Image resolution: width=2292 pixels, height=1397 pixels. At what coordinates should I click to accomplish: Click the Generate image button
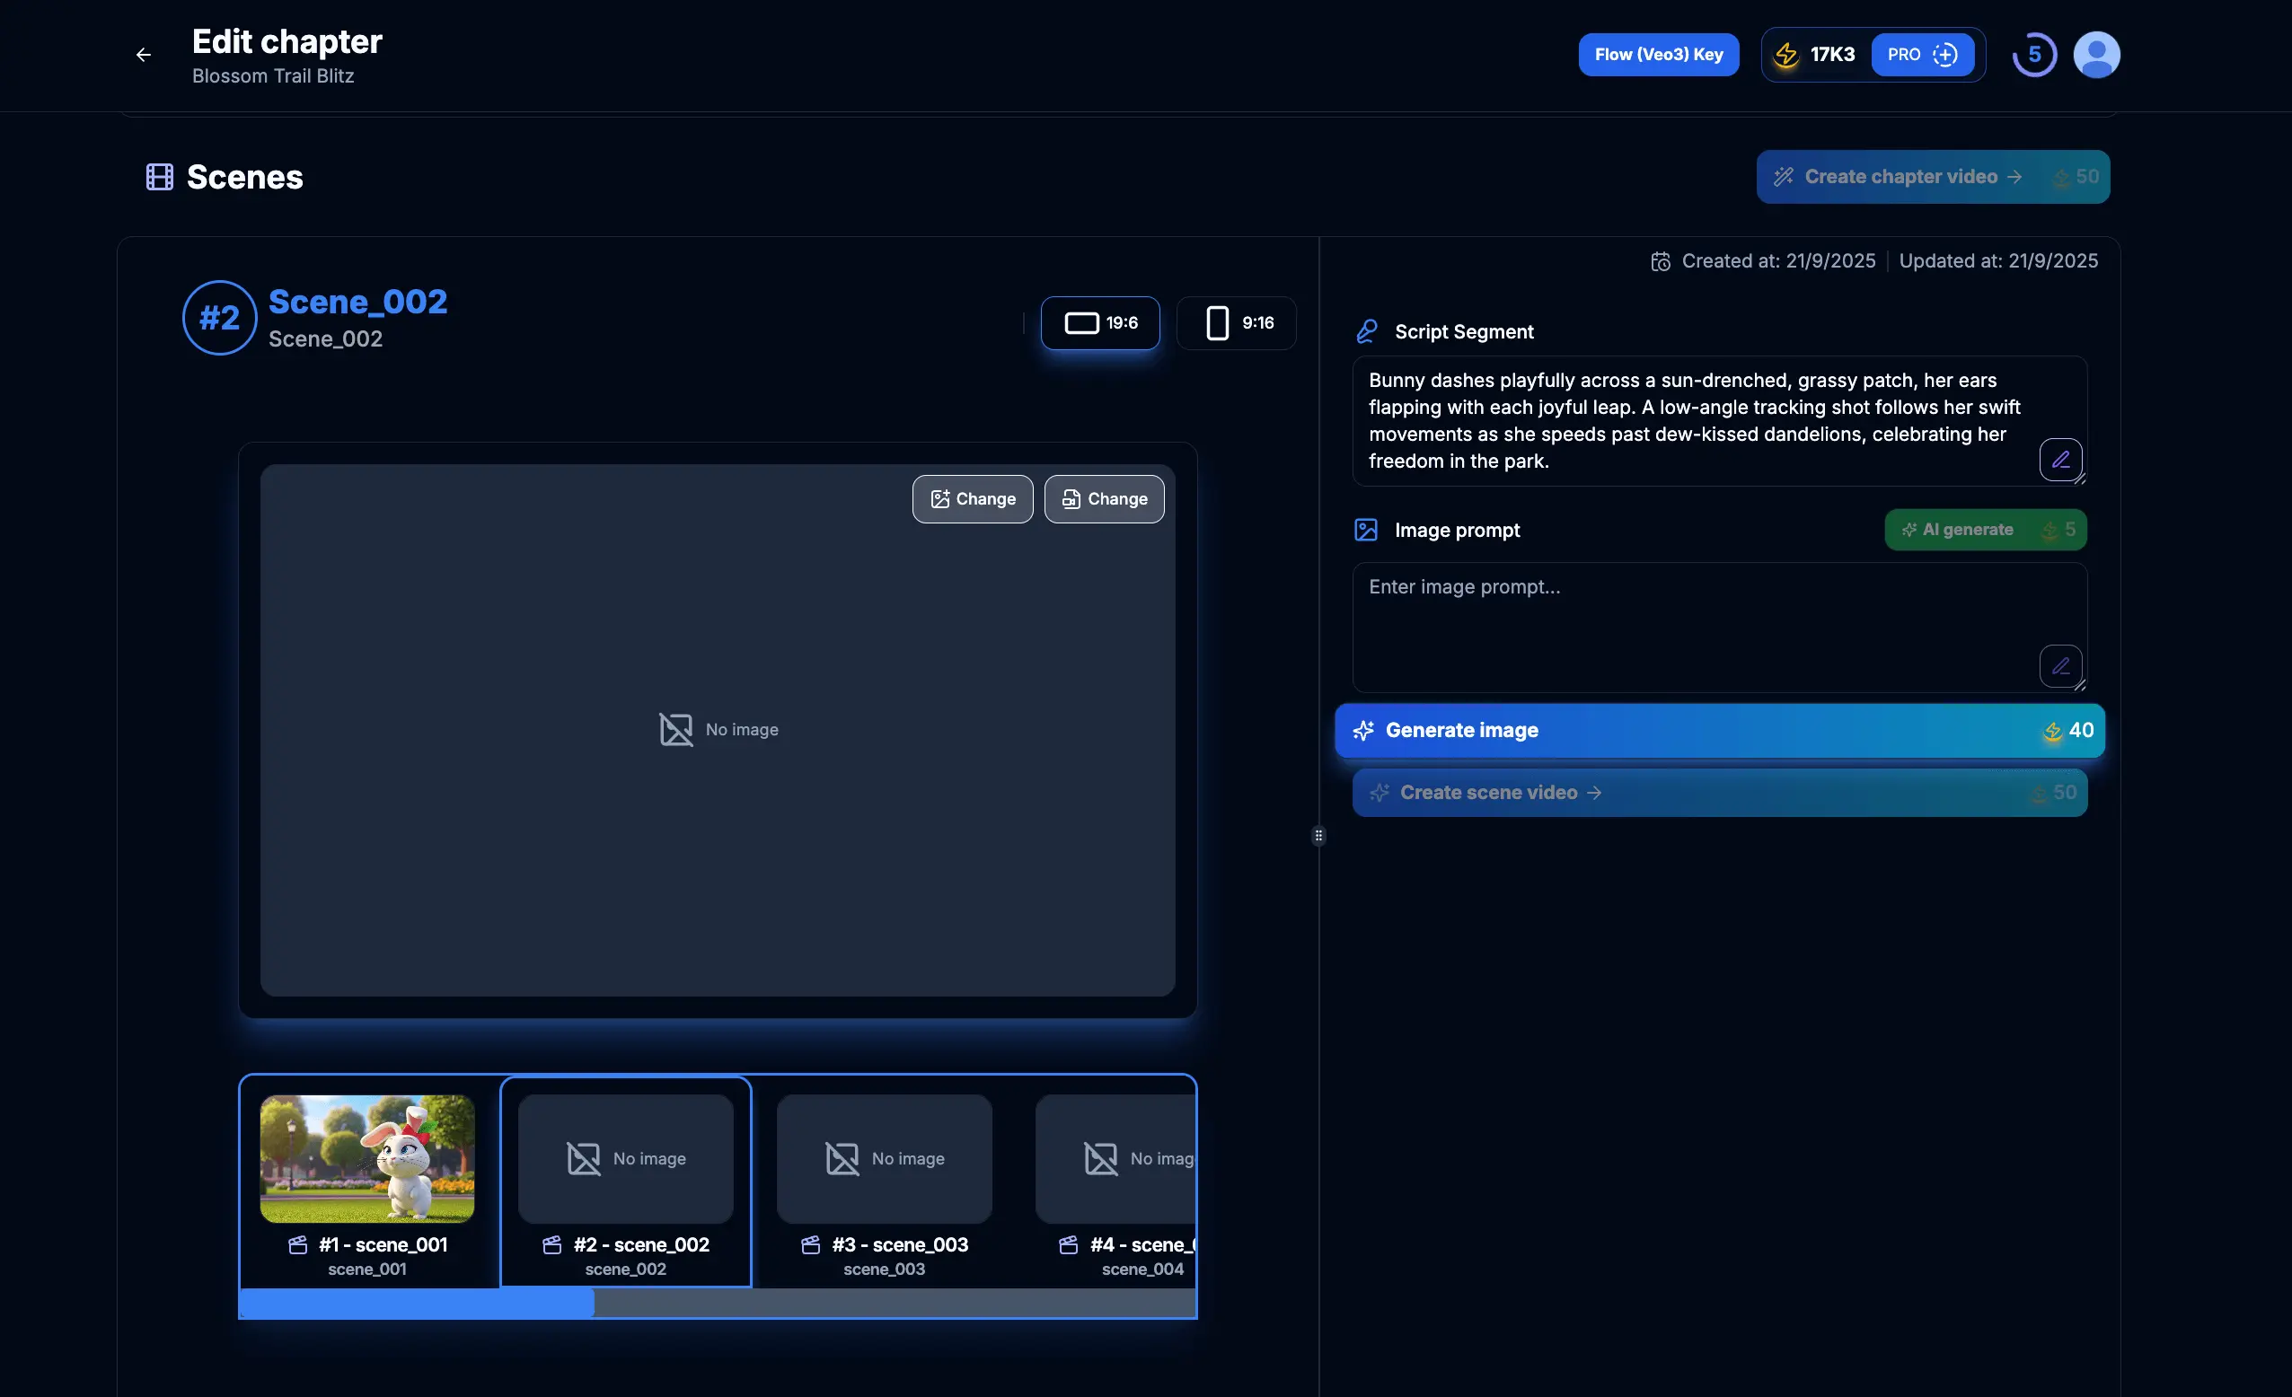click(x=1718, y=730)
